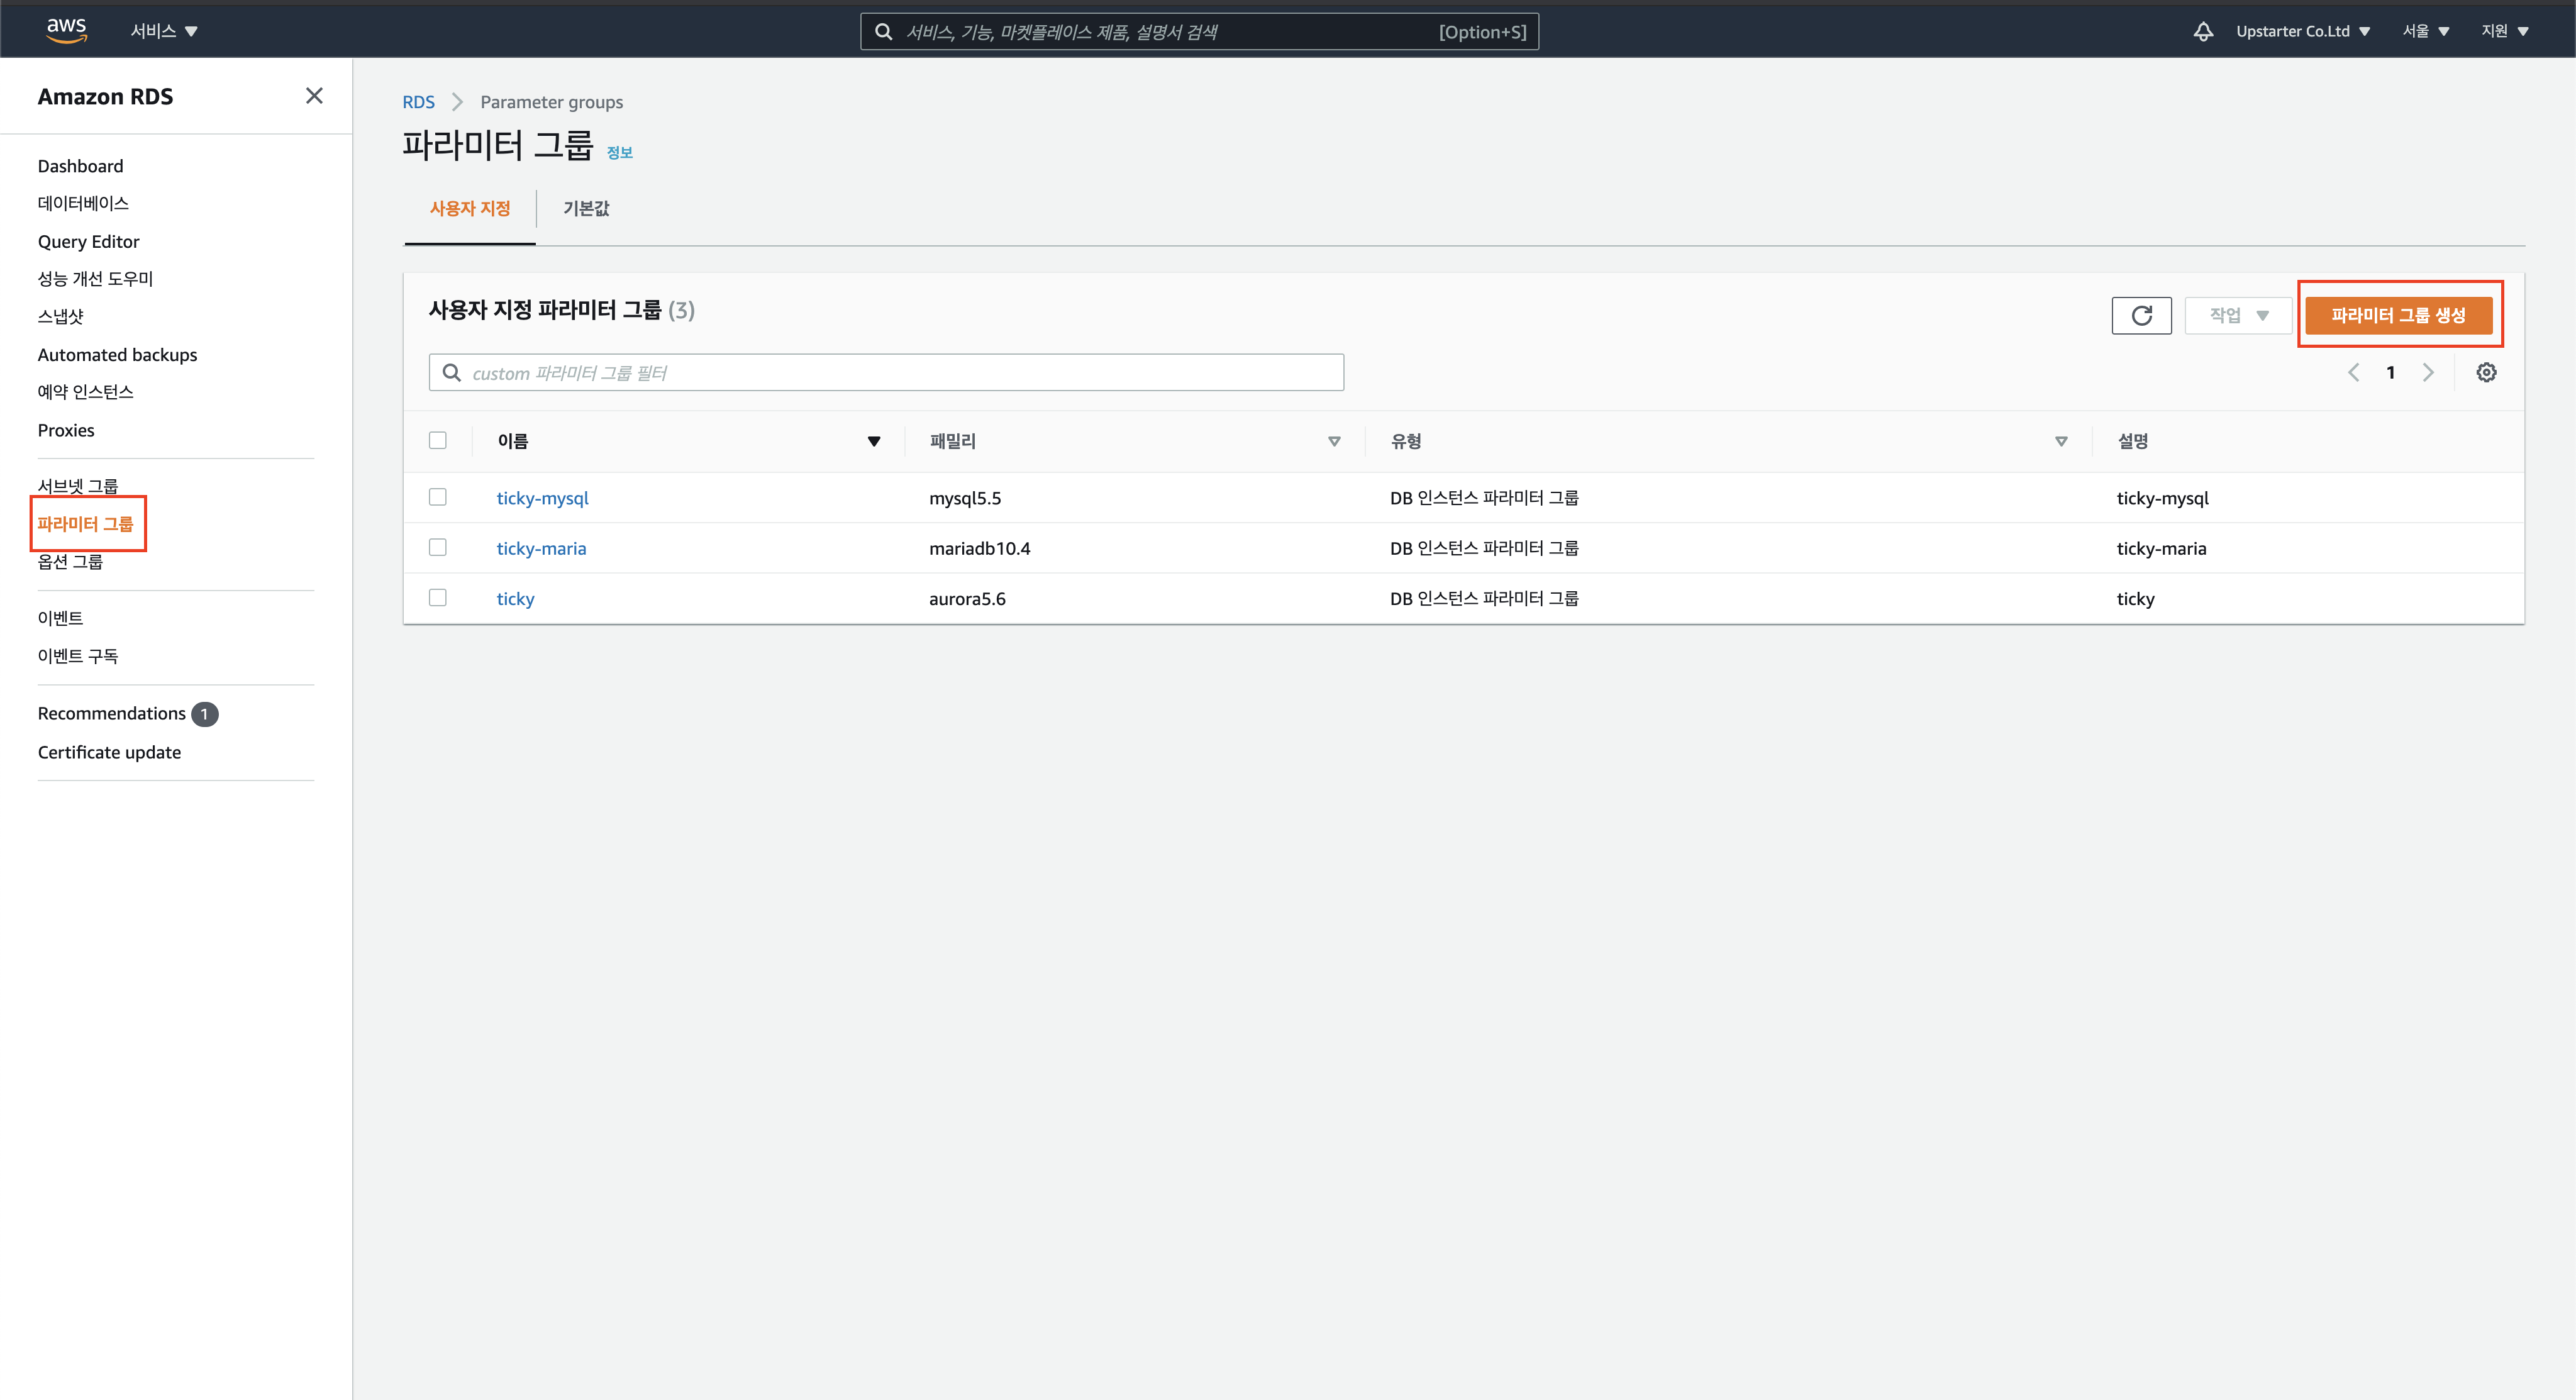The height and width of the screenshot is (1400, 2576).
Task: Click the AWS logo home icon
Action: coord(66,30)
